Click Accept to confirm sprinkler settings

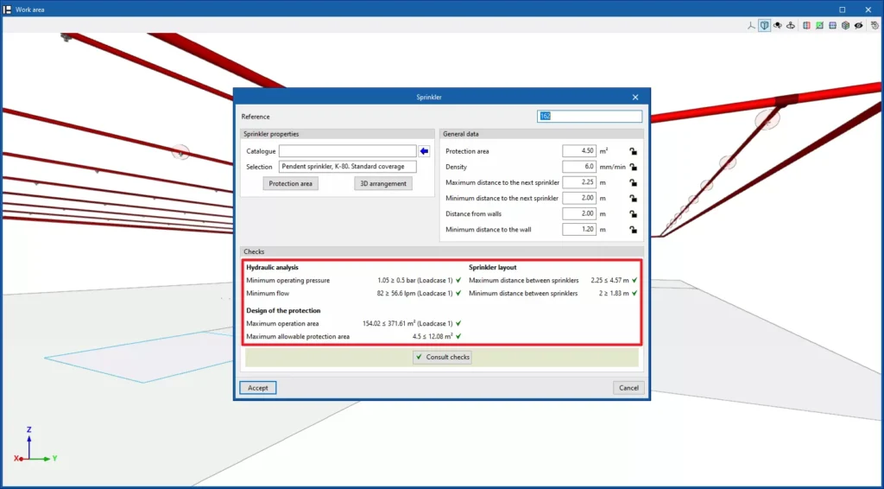(258, 388)
